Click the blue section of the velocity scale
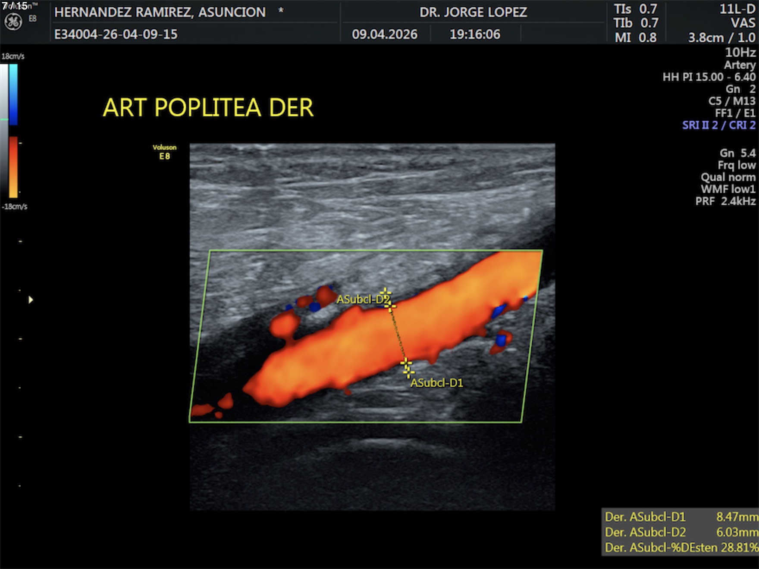Image resolution: width=759 pixels, height=569 pixels. (x=13, y=94)
